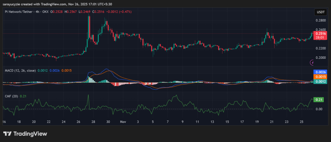331x142 pixels.
Task: Click the 0.00 level on CMF scale
Action: (x=319, y=109)
